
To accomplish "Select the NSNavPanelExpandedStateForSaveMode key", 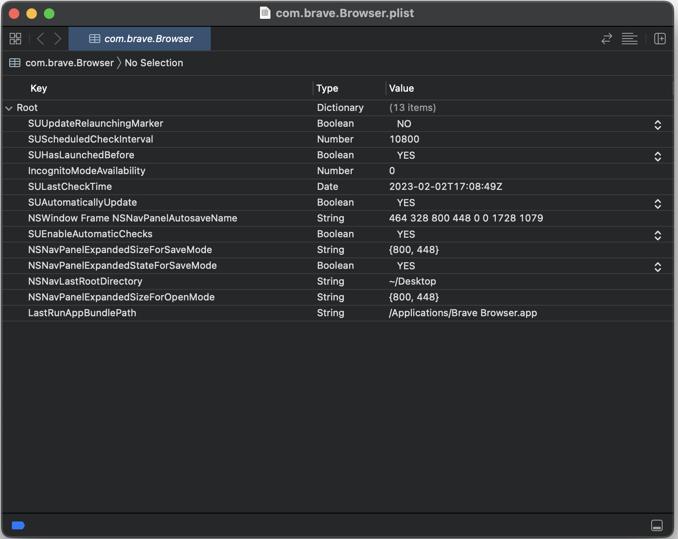I will pos(123,266).
